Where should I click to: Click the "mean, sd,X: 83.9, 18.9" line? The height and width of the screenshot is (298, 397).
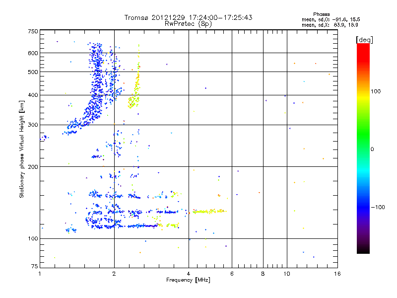tap(330, 25)
